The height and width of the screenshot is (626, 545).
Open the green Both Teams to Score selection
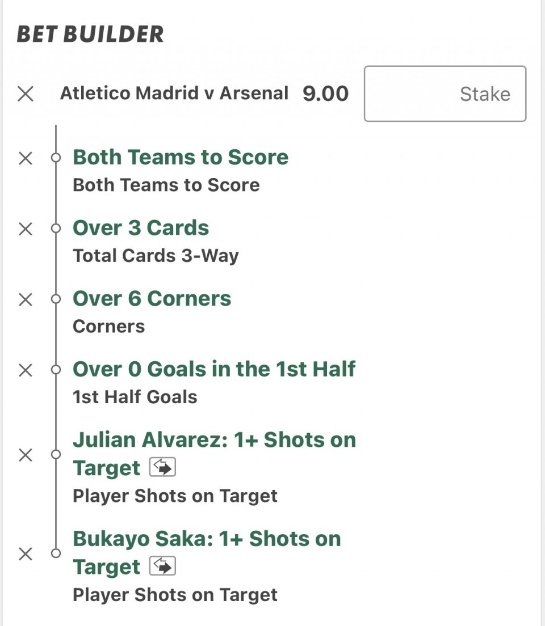coord(181,157)
